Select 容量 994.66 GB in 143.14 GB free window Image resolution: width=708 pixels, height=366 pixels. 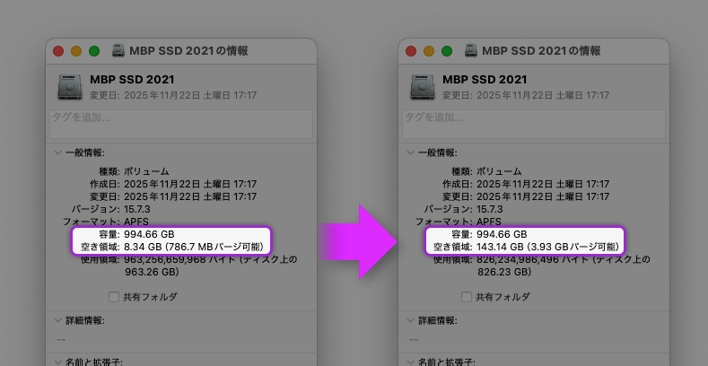click(502, 234)
